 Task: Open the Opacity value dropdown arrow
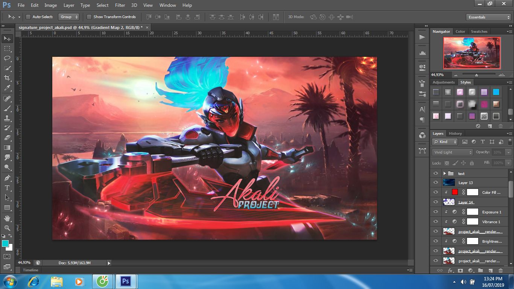tap(509, 152)
